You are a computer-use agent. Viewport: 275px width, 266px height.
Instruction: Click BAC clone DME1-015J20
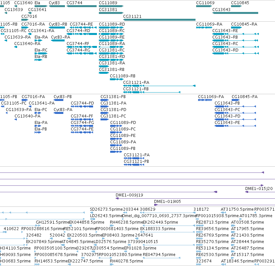259,189
